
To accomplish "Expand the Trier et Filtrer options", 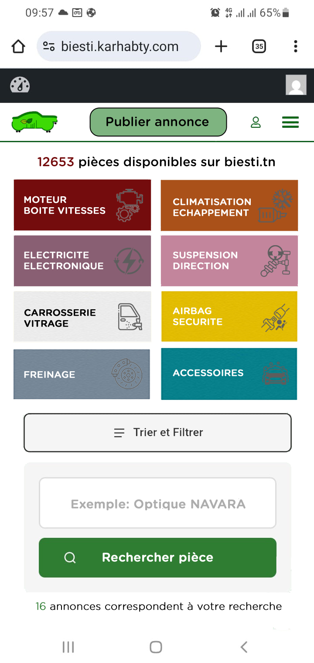I will pos(157,433).
